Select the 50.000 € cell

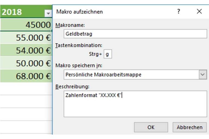[x=26, y=63]
